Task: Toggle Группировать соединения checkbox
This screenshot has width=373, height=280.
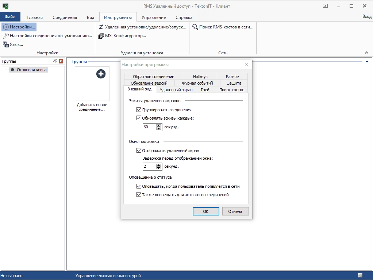Action: 139,110
